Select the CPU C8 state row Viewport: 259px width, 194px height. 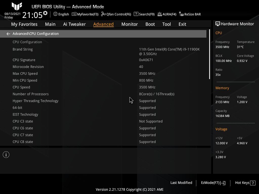pos(103,142)
